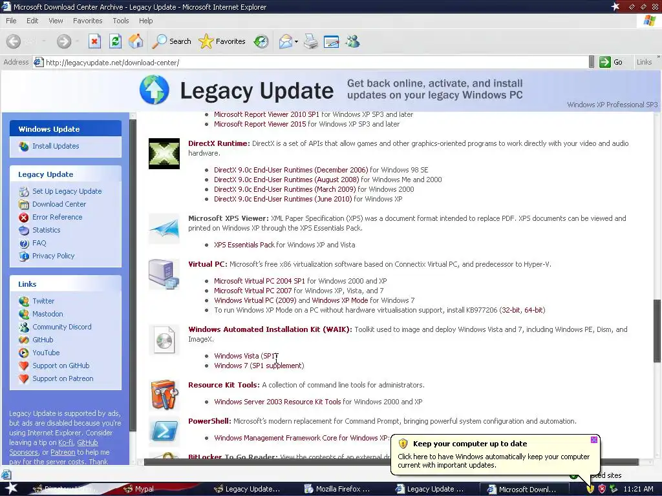Screen dimensions: 662x496
Task: Open the Tools menu
Action: tap(120, 21)
